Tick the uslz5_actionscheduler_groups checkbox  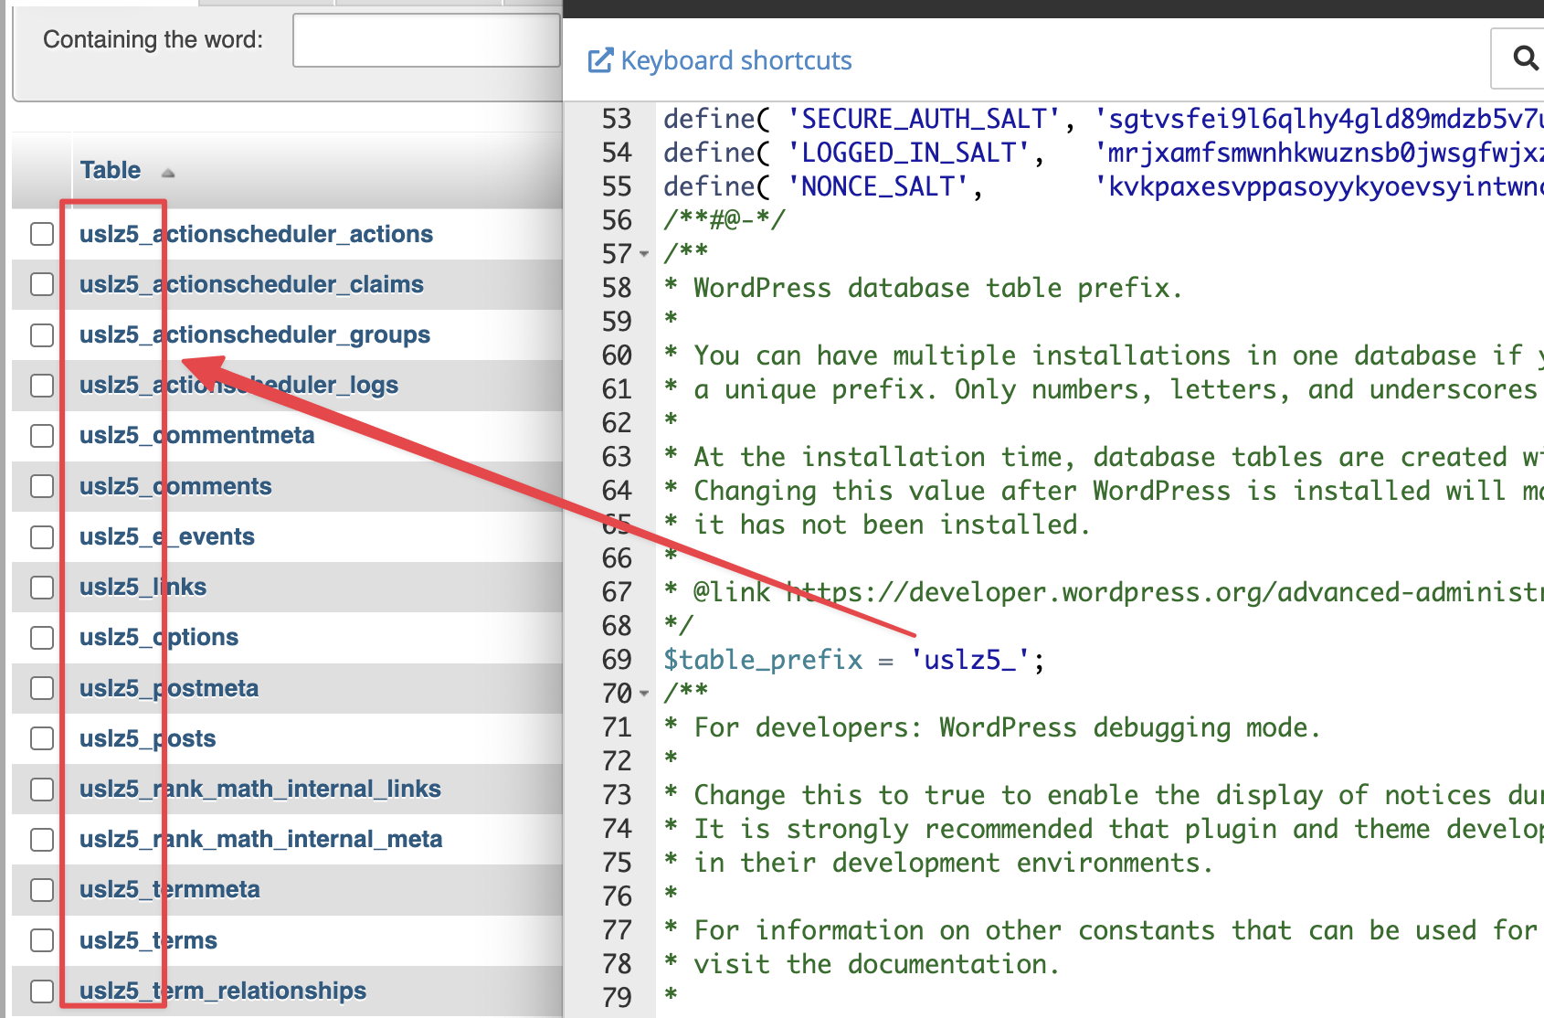42,335
